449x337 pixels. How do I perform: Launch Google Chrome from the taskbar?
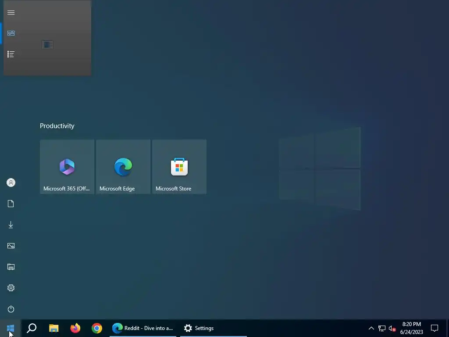97,328
